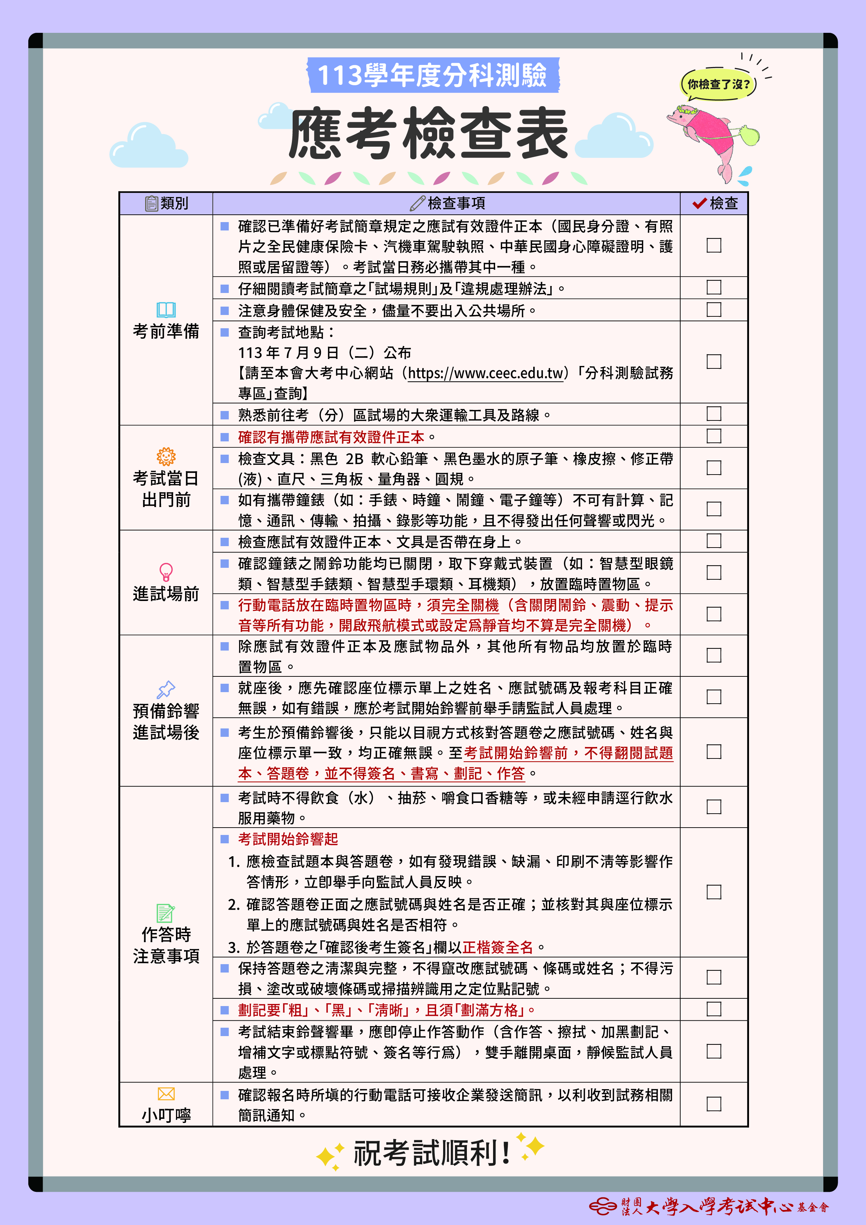The width and height of the screenshot is (866, 1225).
Task: Click the blue pushpin icon above 預備鈴響進試場後
Action: coord(166,689)
